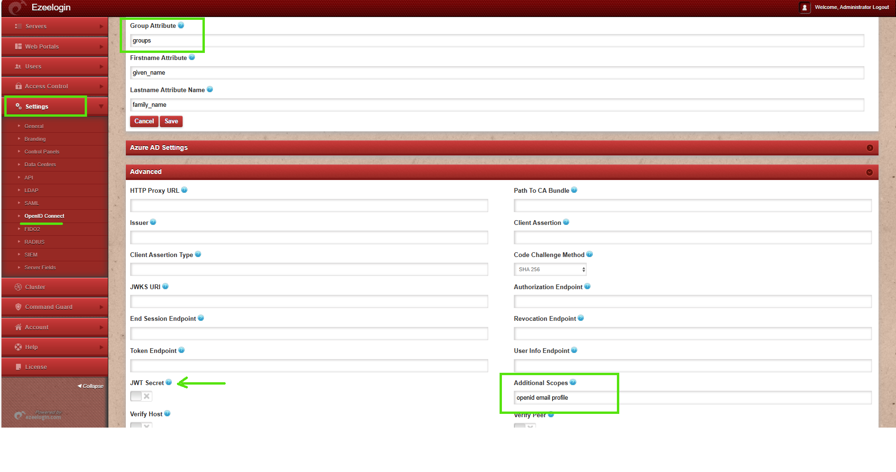Click help icon beside Path To CA Bundle

point(574,190)
